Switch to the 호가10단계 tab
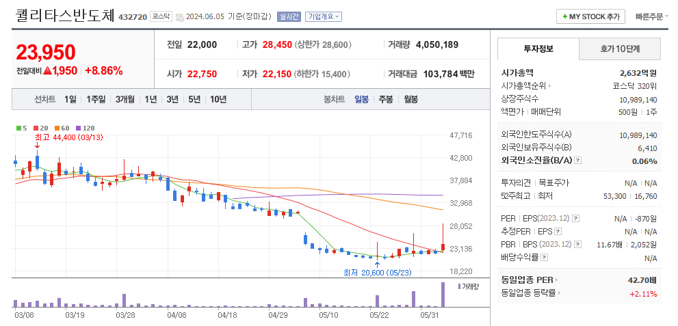This screenshot has height=326, width=678. coord(620,49)
